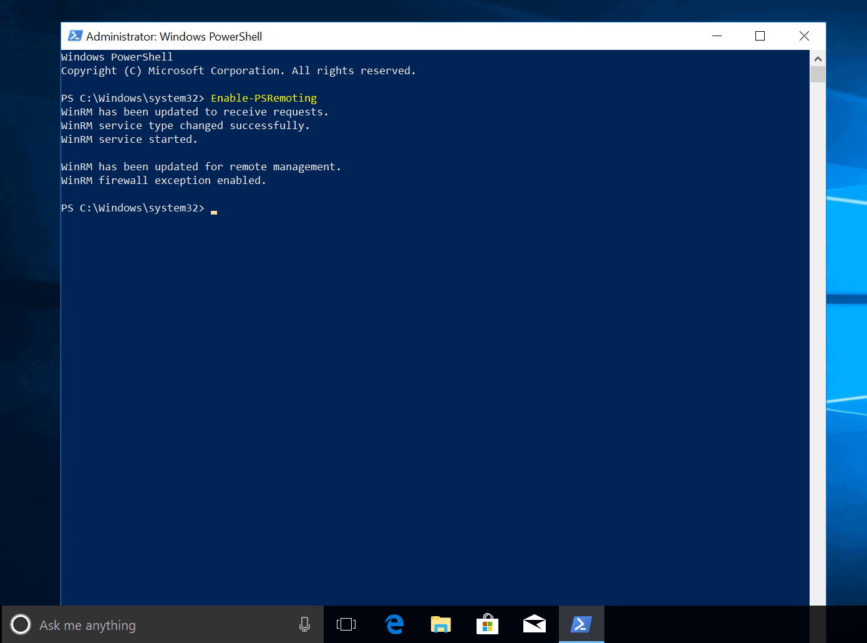The image size is (867, 643).
Task: Click the PowerShell taskbar button
Action: (x=581, y=624)
